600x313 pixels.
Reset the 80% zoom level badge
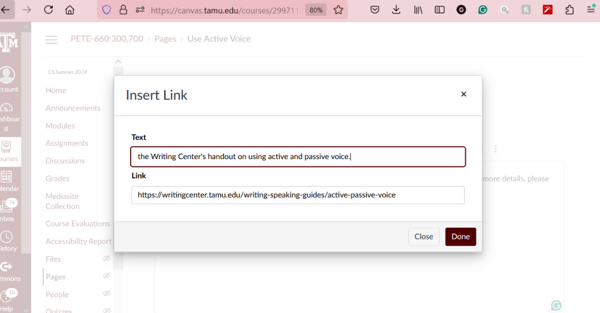coord(316,10)
